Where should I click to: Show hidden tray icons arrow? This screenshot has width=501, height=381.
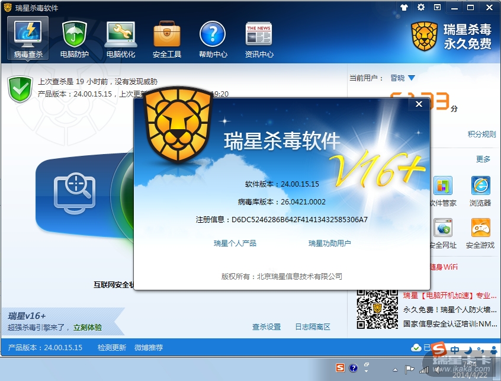tap(395, 370)
